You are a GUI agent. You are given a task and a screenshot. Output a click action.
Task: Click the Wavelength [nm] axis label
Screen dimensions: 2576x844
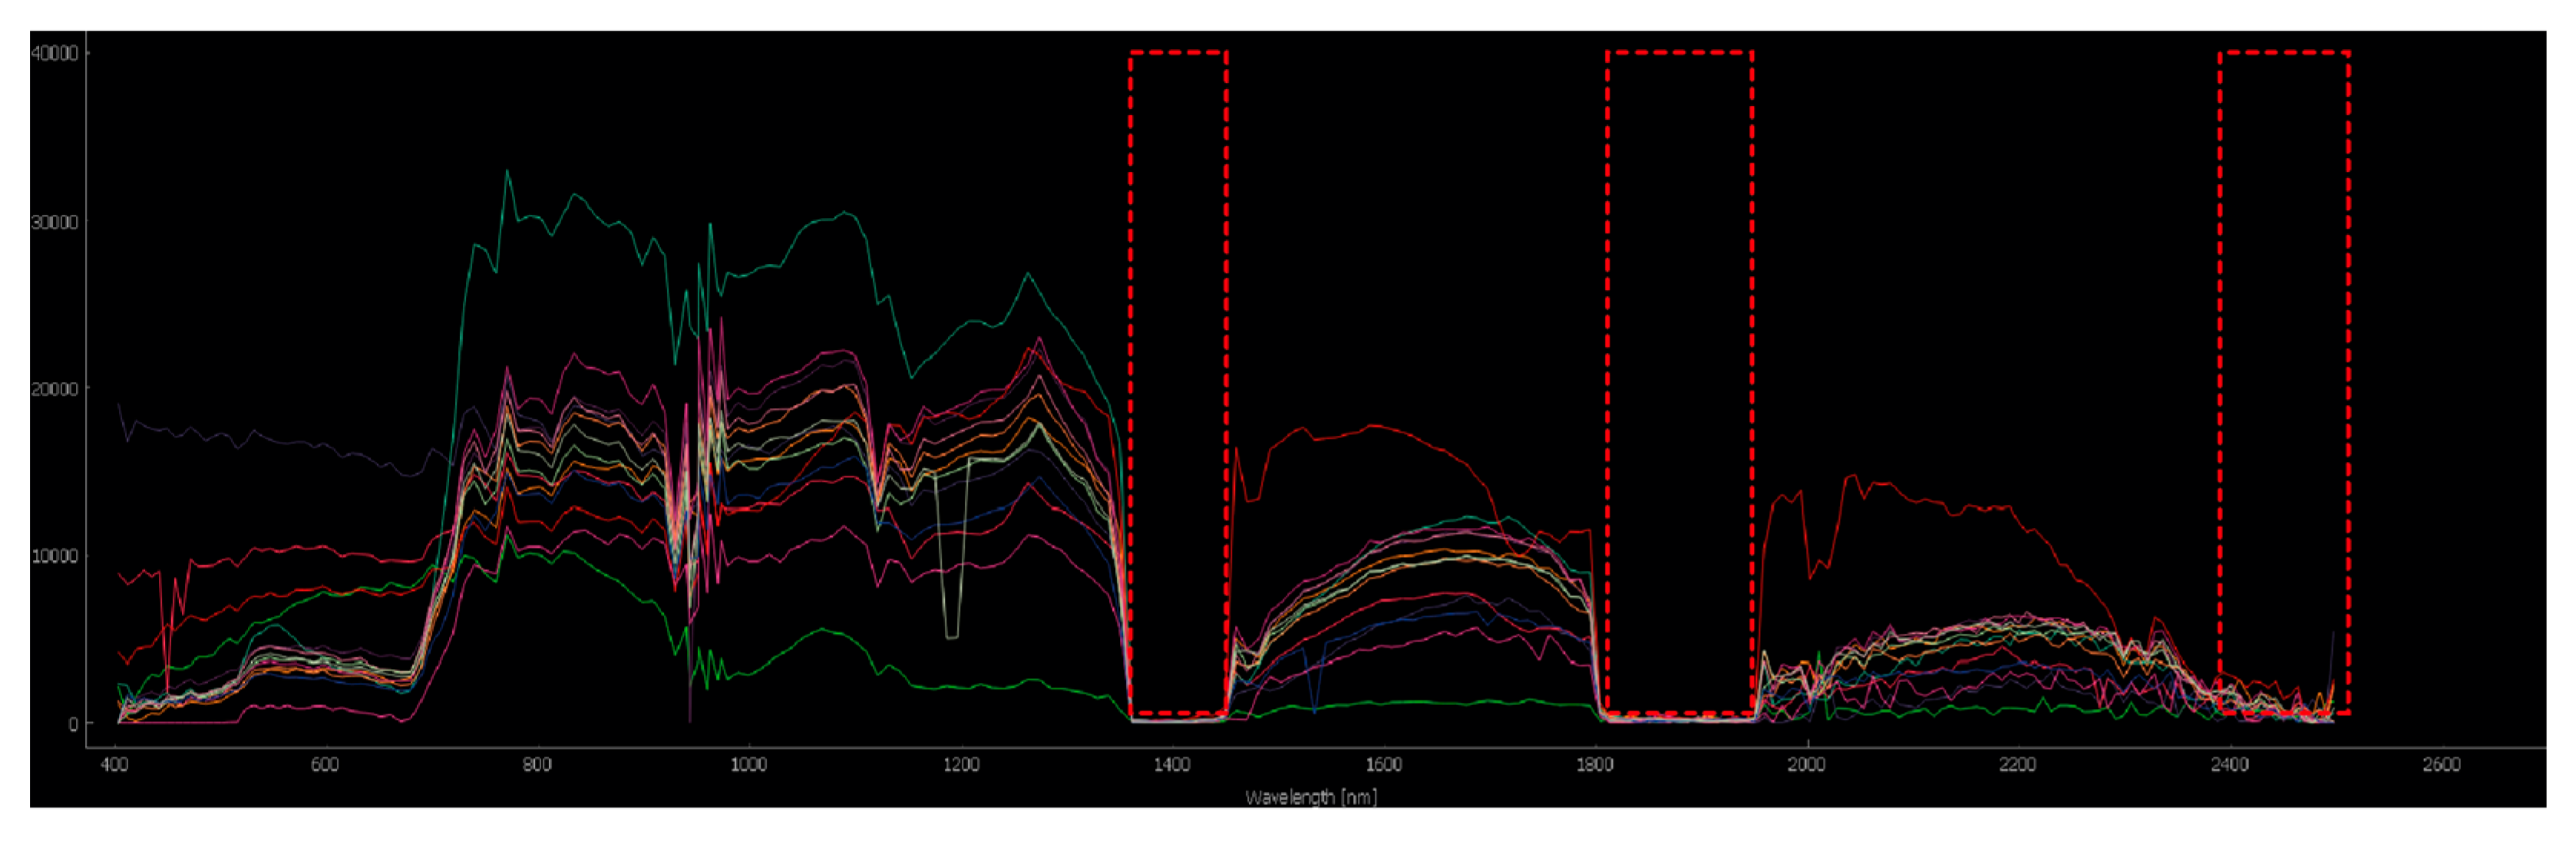coord(1310,797)
